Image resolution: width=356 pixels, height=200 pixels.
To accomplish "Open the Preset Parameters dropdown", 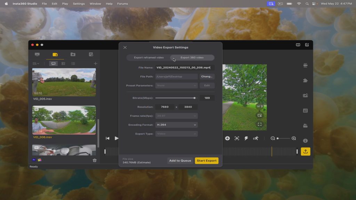I will click(x=176, y=85).
